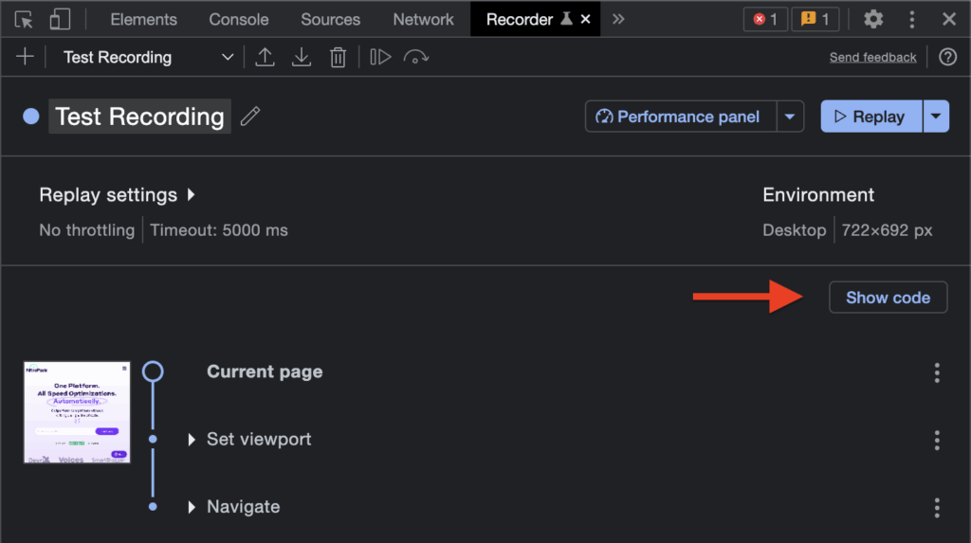Click the Test Recording title field

[140, 117]
